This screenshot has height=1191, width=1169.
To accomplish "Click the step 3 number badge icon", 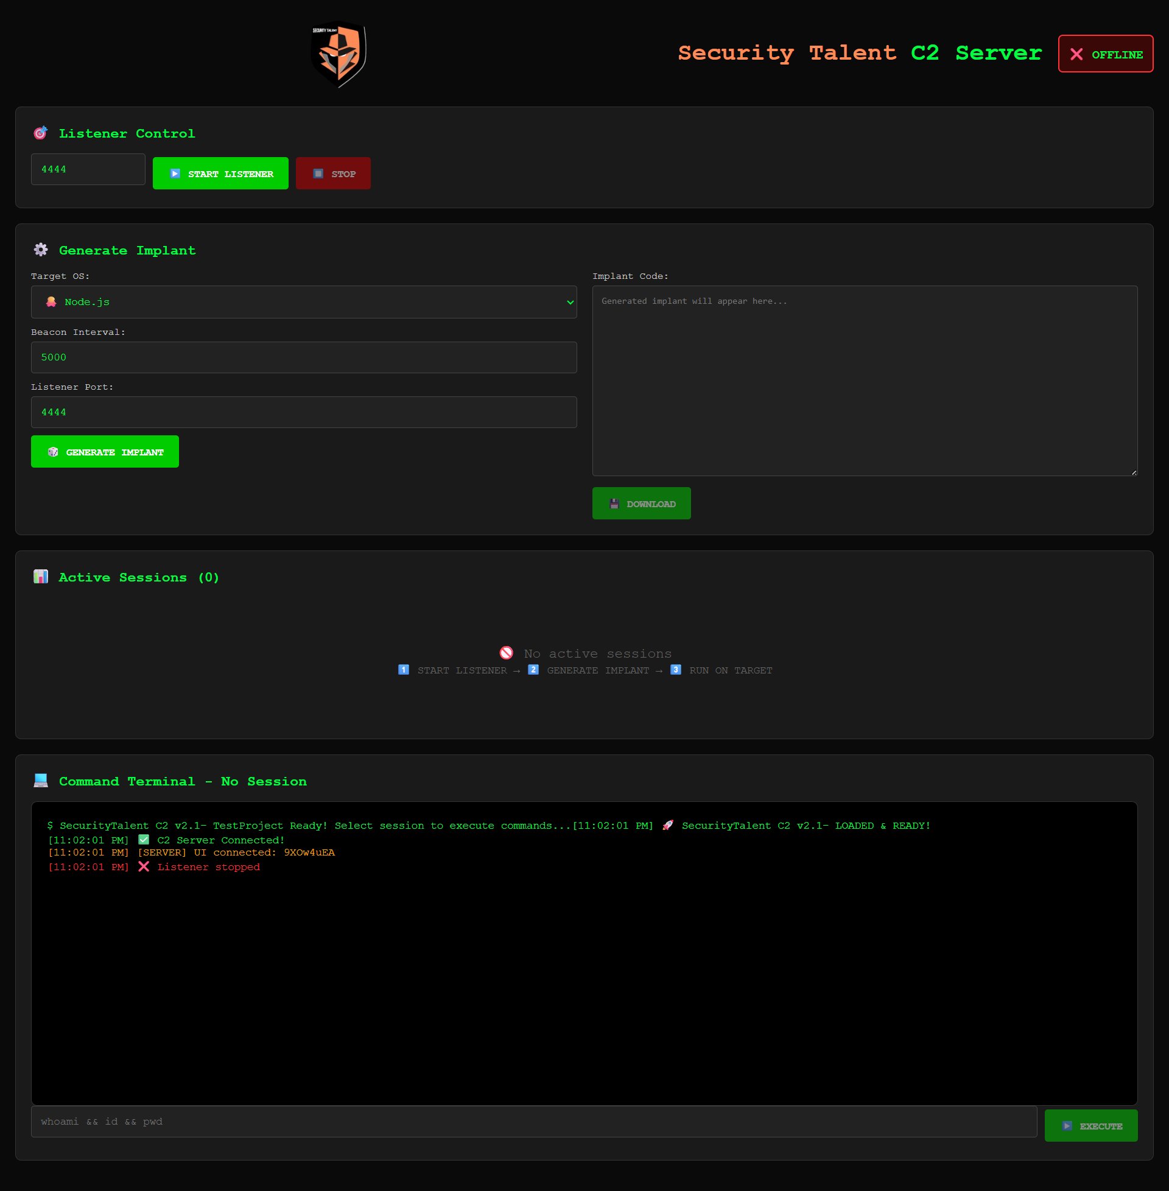I will pyautogui.click(x=675, y=670).
